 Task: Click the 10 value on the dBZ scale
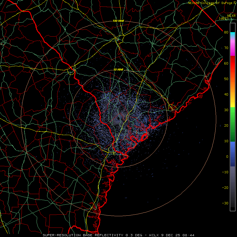pos(226,141)
